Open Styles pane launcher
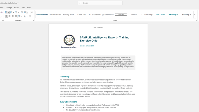199x112 pixels. point(196,20)
